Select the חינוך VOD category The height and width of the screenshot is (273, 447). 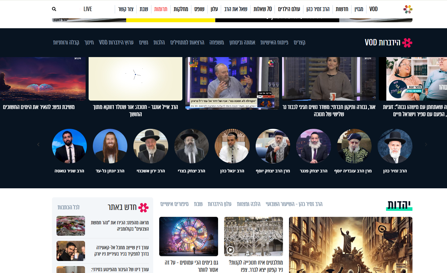pos(89,42)
